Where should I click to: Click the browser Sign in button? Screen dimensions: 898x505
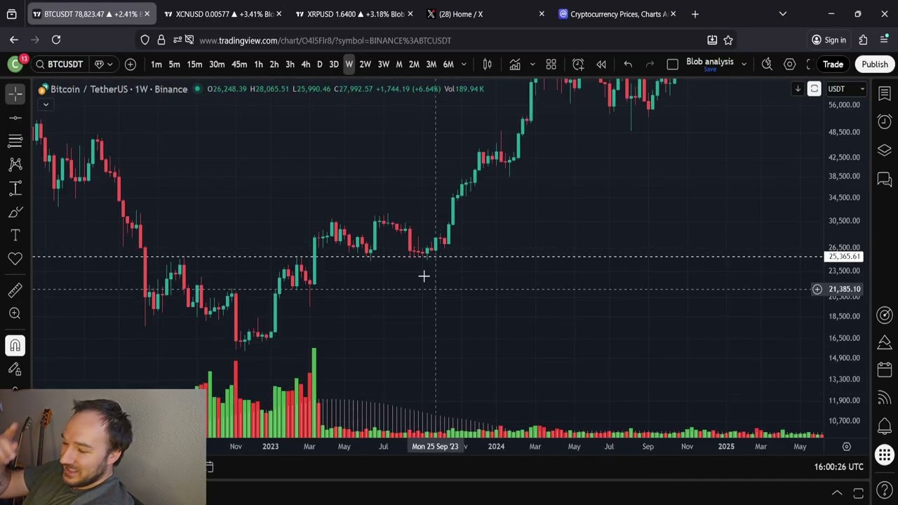pyautogui.click(x=829, y=40)
